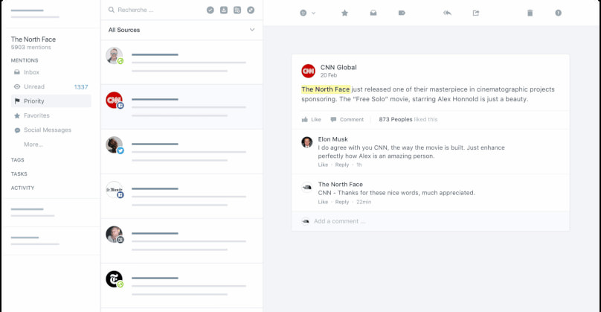Open the New York Times mention
Screen dimensions: 601x312
click(x=181, y=285)
